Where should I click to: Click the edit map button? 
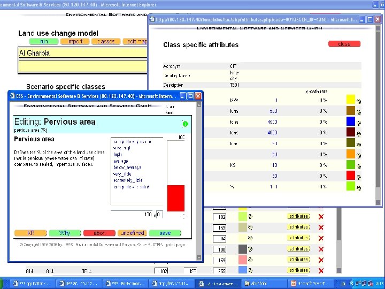click(x=135, y=41)
